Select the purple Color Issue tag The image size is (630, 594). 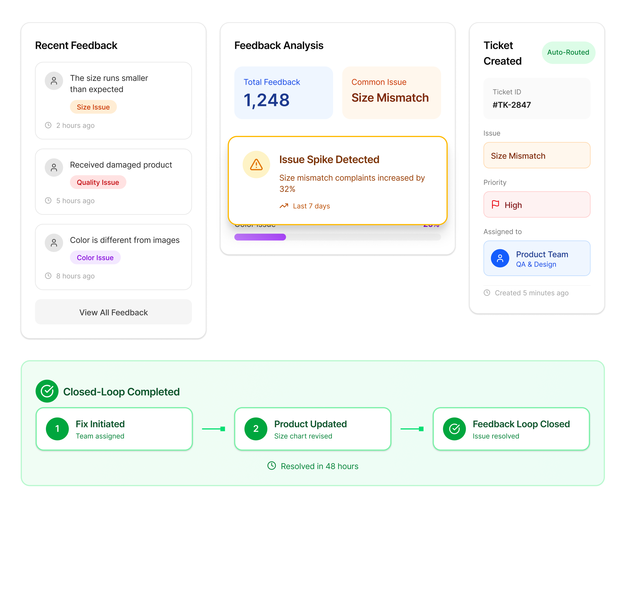[x=95, y=258]
